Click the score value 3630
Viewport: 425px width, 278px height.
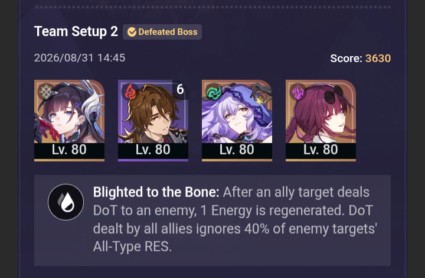pos(378,59)
